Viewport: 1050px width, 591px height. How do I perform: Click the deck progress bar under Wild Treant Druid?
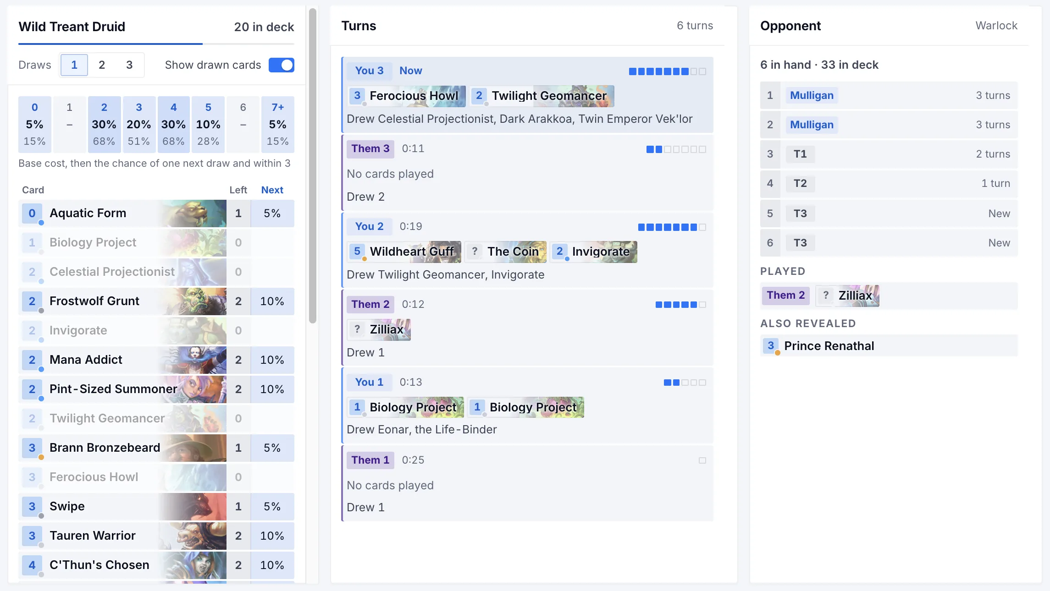point(156,44)
